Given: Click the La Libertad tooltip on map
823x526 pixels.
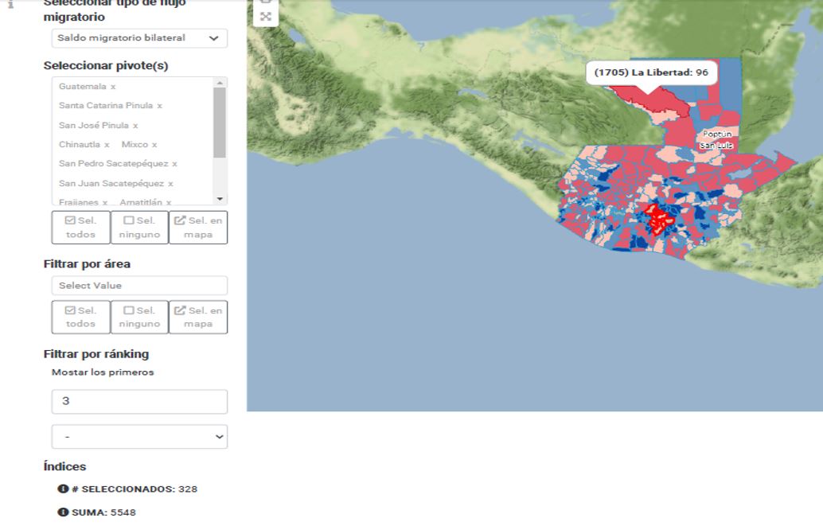Looking at the screenshot, I should click(x=651, y=72).
